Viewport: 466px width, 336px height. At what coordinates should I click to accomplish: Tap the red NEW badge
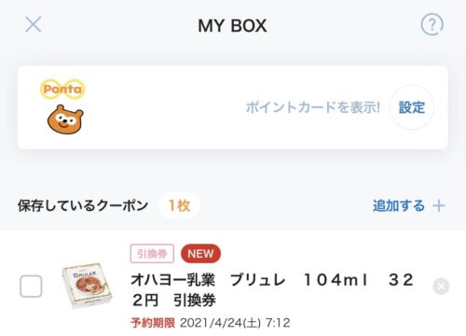(x=200, y=254)
